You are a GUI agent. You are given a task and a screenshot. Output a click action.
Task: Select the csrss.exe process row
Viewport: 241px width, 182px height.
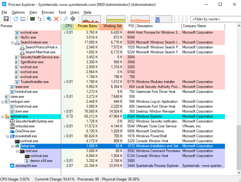point(112,97)
